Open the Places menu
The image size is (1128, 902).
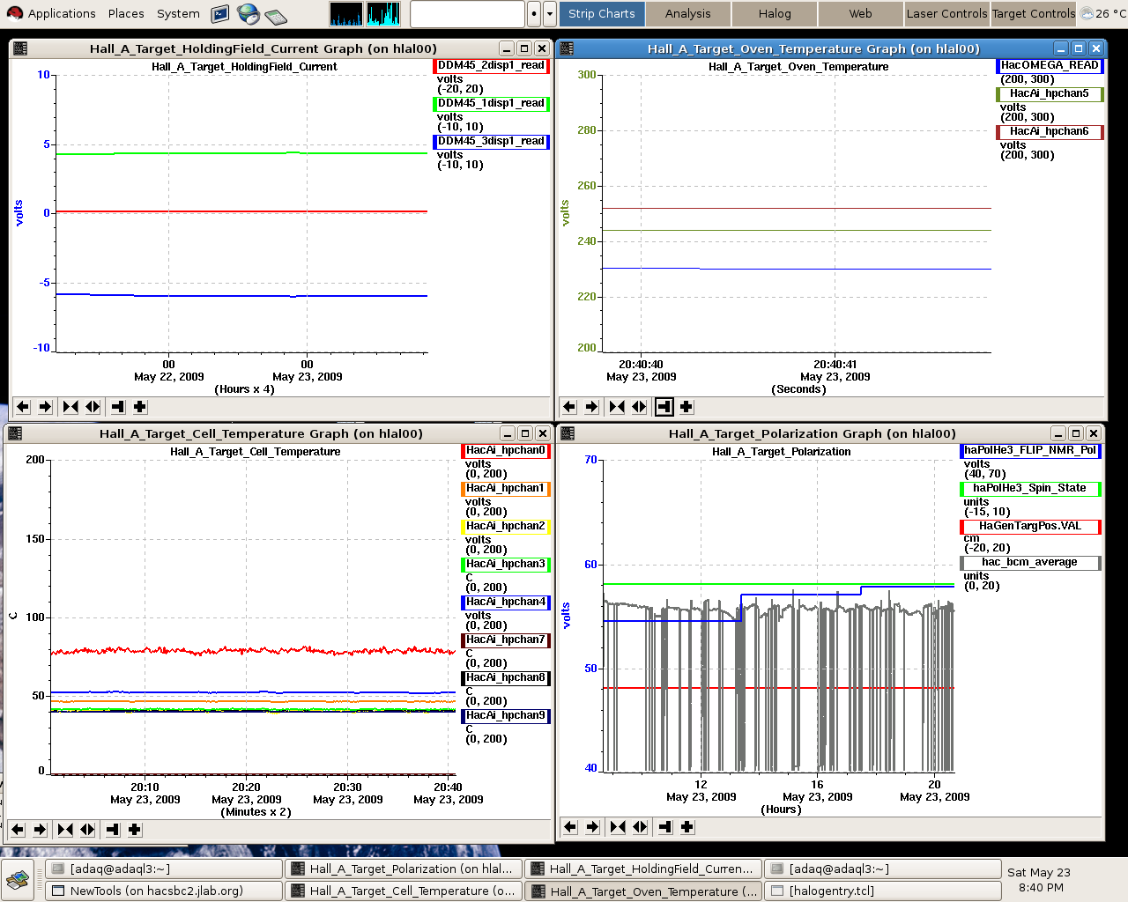(x=126, y=13)
